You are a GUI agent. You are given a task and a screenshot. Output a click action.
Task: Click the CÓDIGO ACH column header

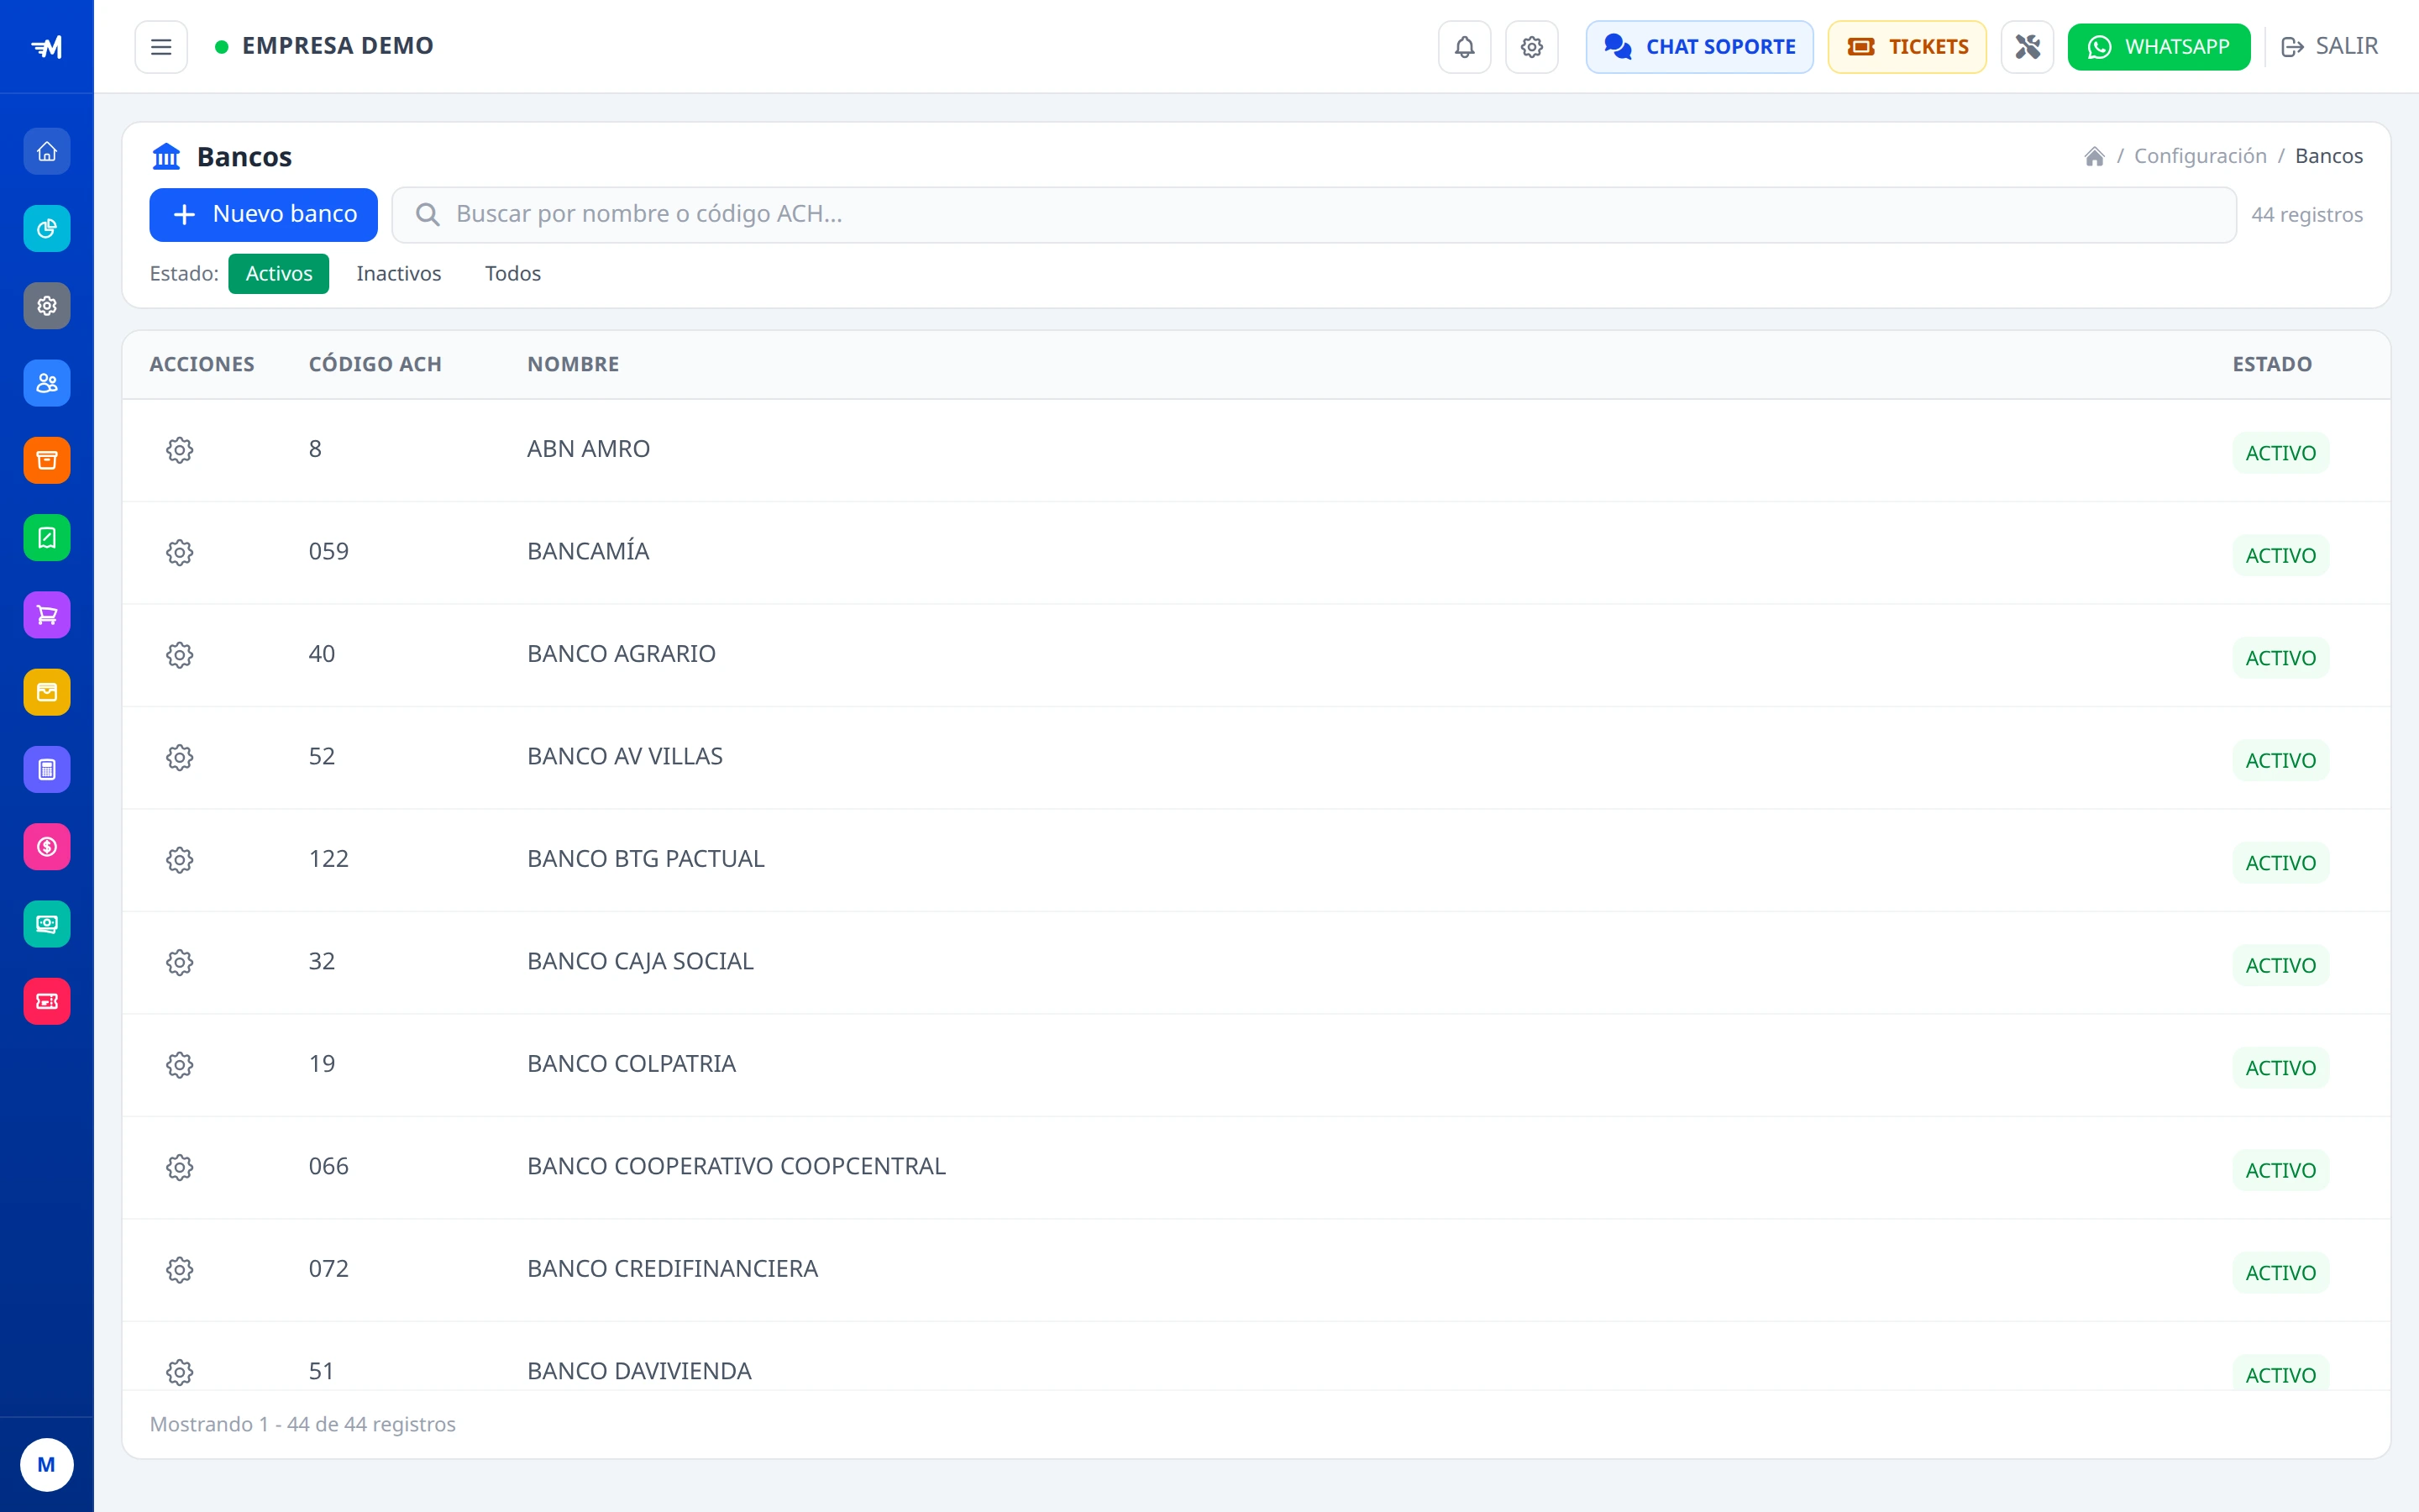coord(375,365)
